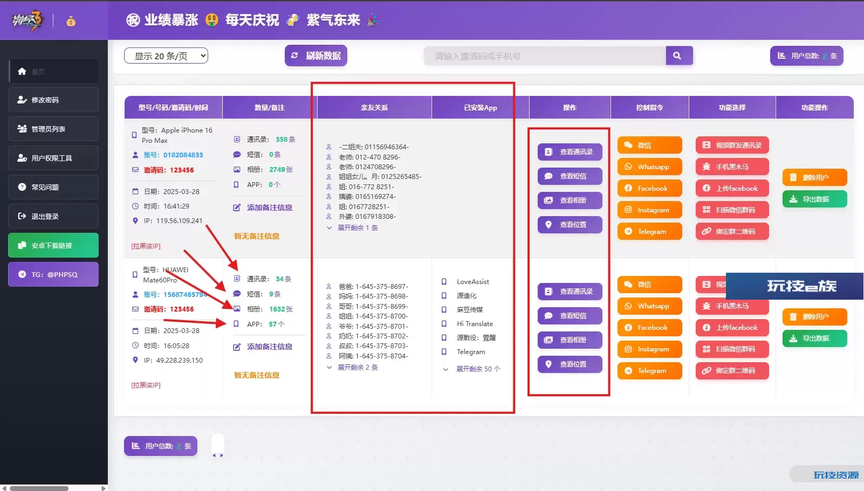Click 扫描微信群码 in the iPhone row
The width and height of the screenshot is (864, 491).
pos(732,210)
